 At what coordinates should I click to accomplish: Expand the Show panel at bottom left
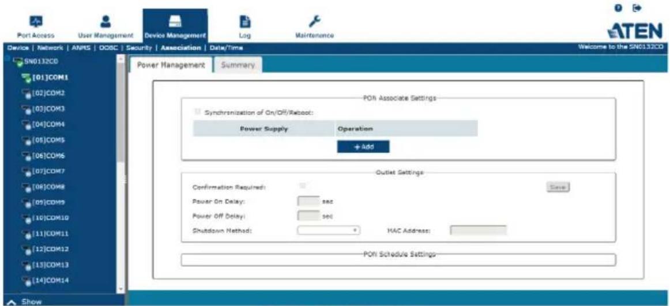tap(24, 302)
